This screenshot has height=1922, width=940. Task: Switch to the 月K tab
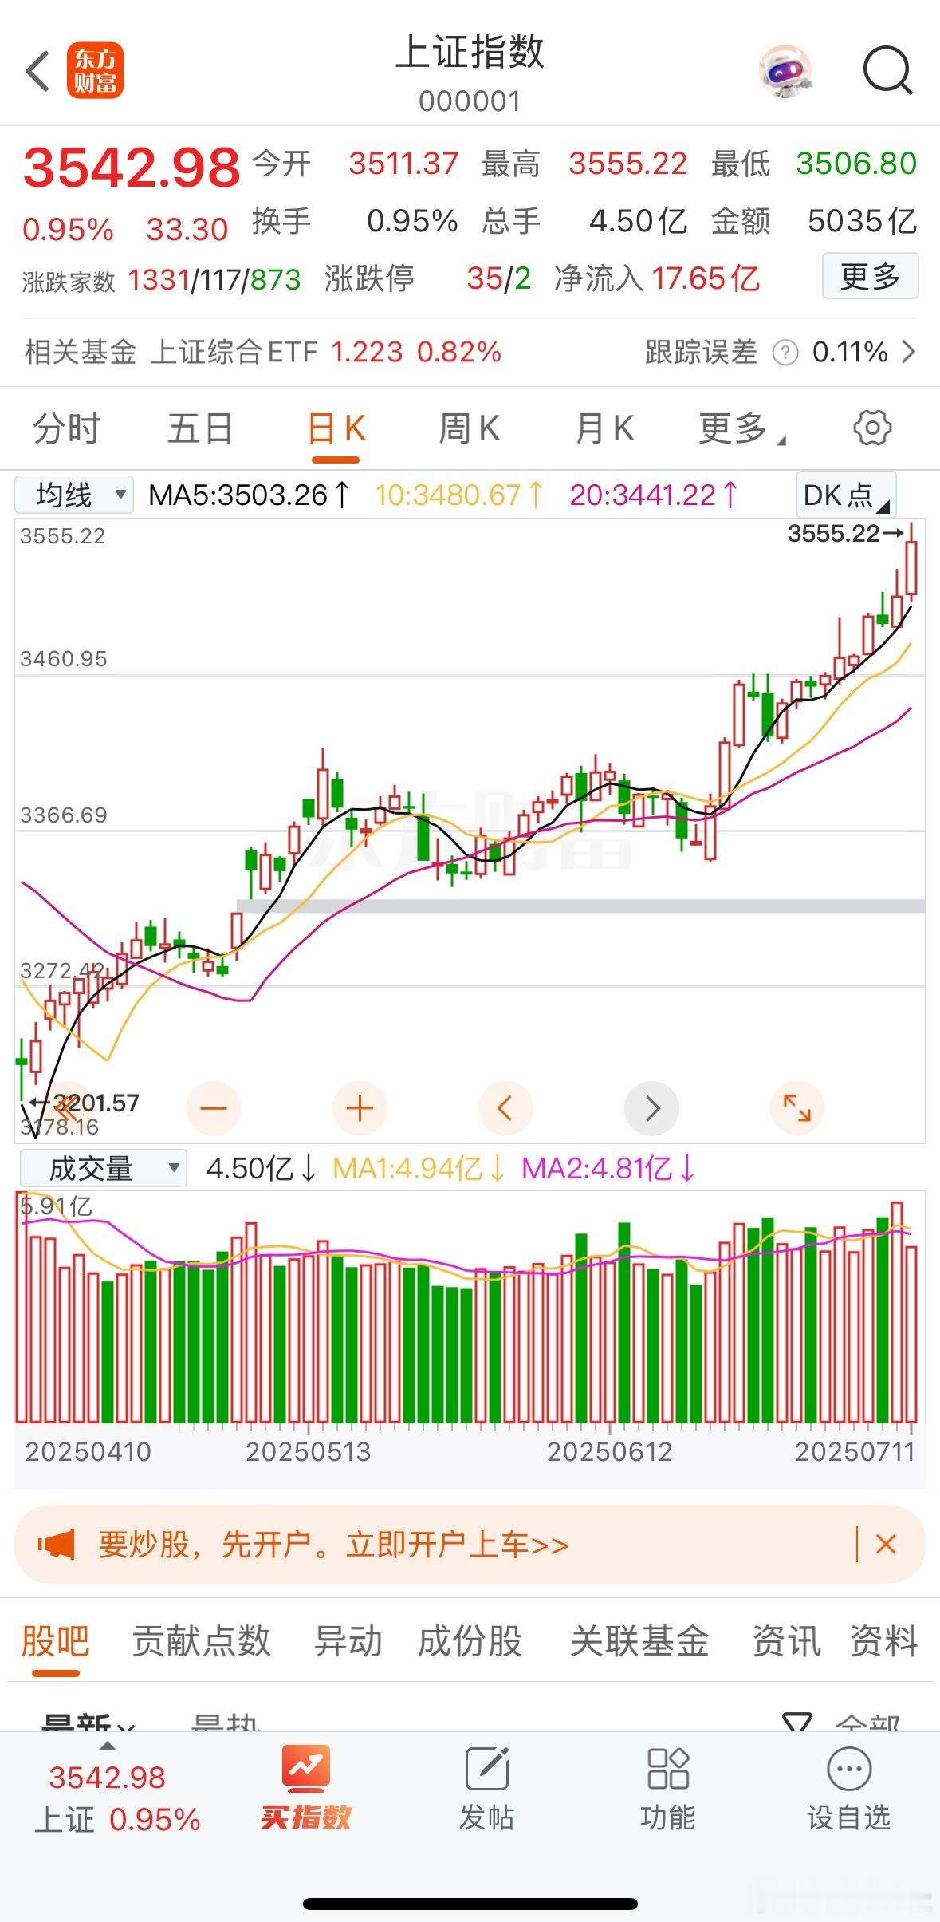coord(604,428)
